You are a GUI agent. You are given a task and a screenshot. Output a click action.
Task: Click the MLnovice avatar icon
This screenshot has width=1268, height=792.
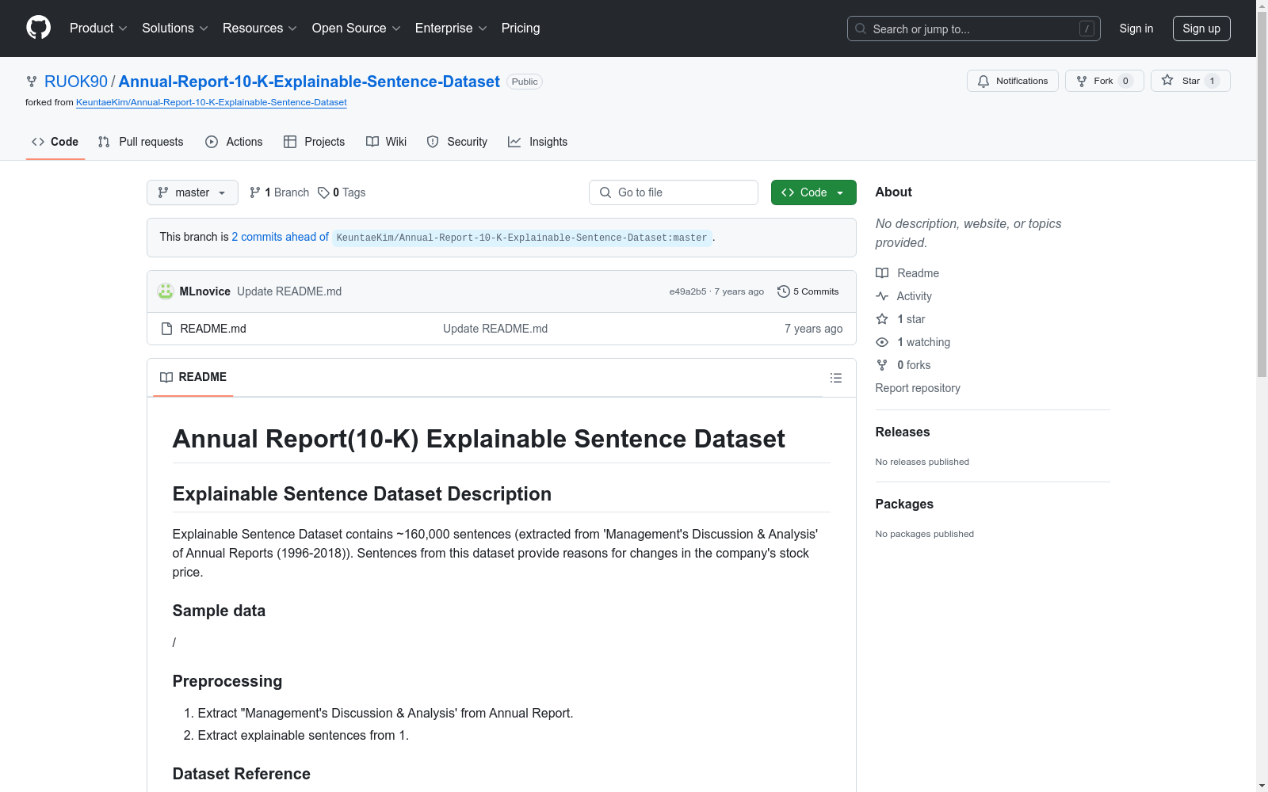pyautogui.click(x=166, y=291)
